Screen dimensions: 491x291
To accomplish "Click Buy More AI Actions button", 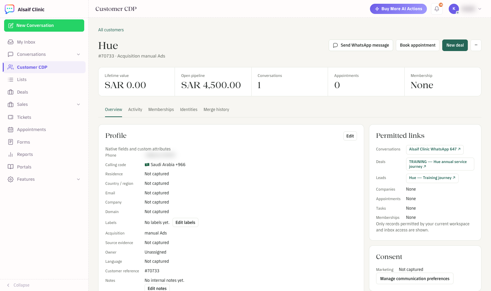I will coord(398,9).
